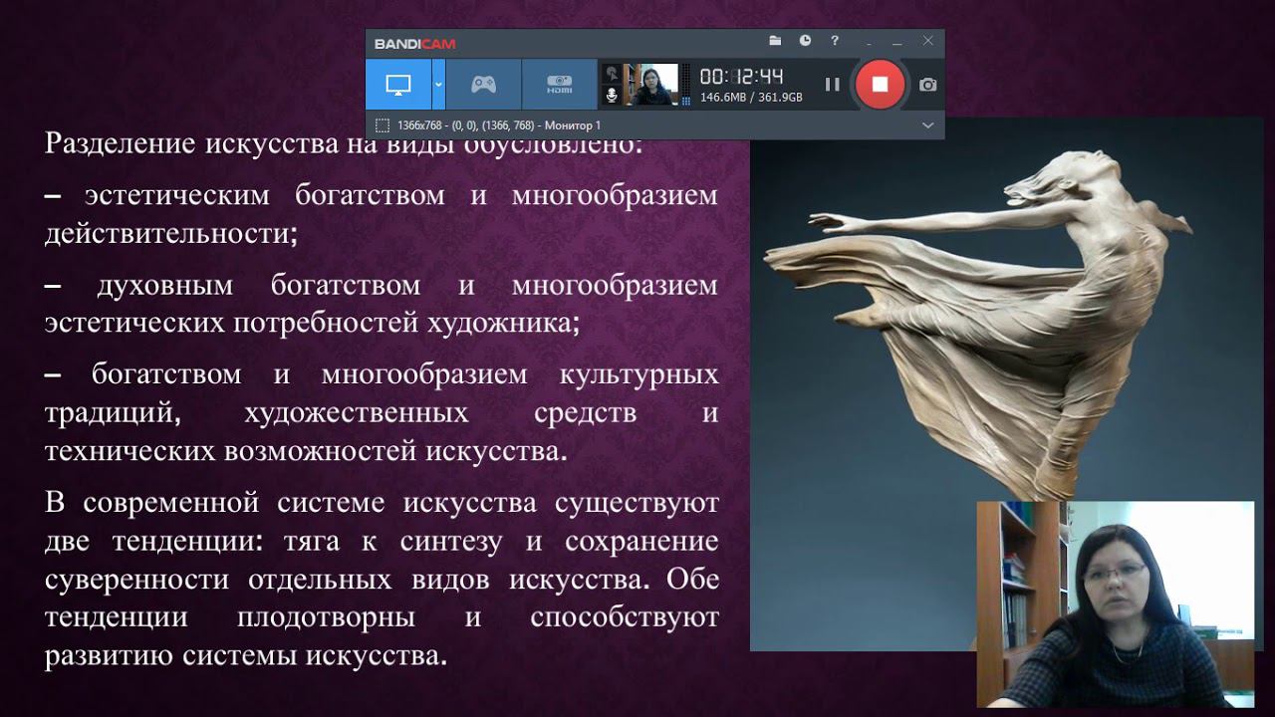Click recording timer 00:12:44

pos(742,77)
